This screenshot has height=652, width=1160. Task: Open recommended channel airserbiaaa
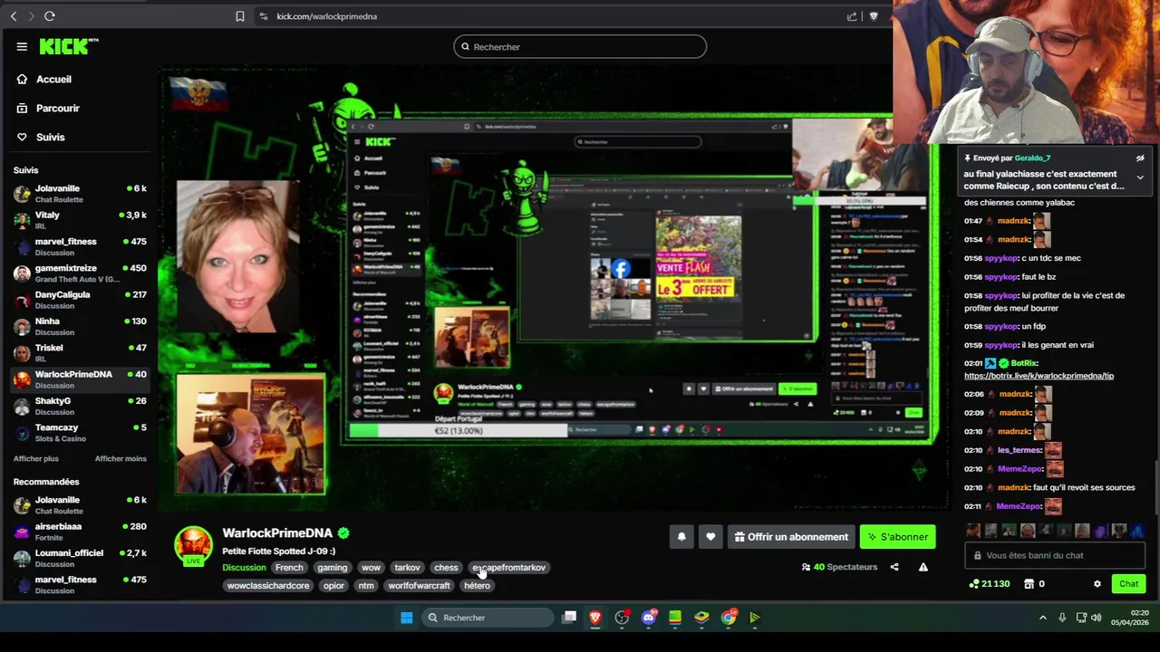click(80, 532)
